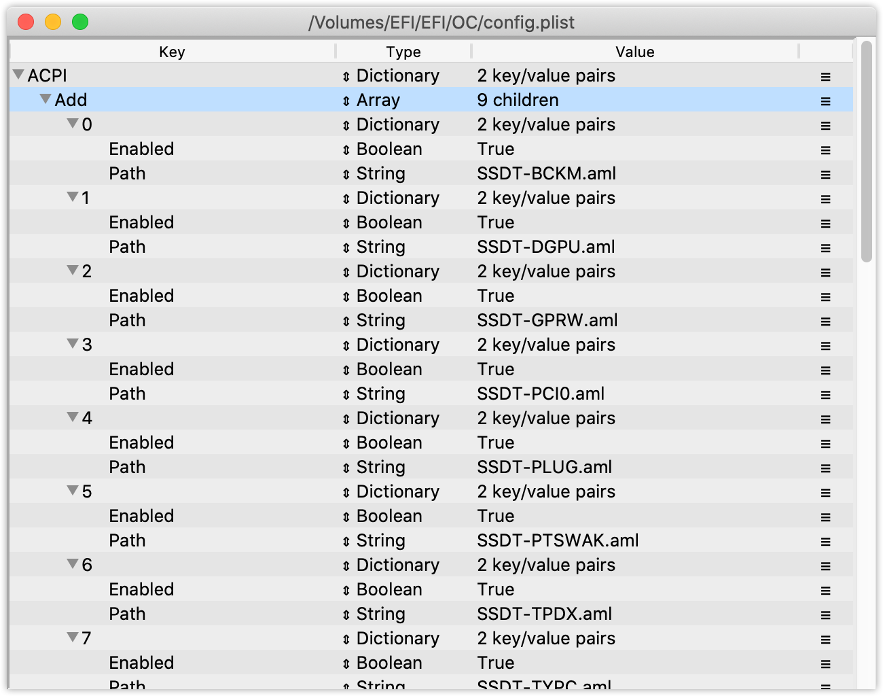Click the Key column header

click(x=172, y=52)
